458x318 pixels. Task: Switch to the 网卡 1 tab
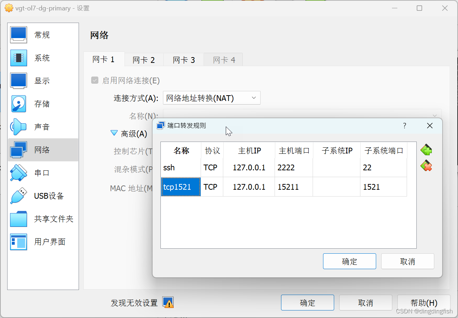click(104, 60)
